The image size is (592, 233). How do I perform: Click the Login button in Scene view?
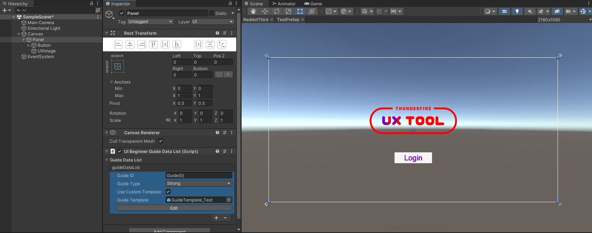(x=413, y=158)
